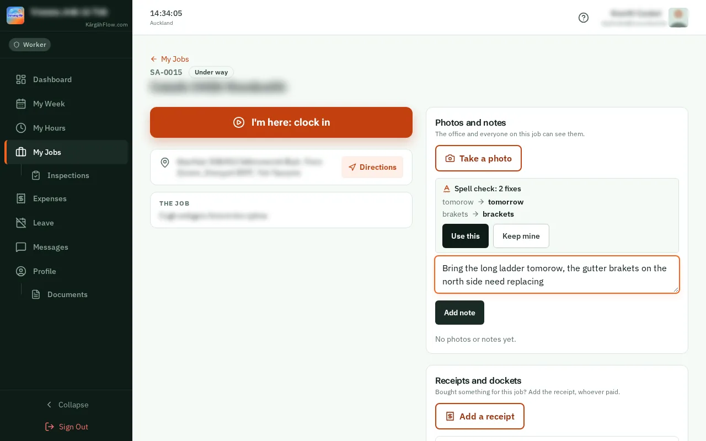Click the Expenses dollar icon

click(21, 198)
